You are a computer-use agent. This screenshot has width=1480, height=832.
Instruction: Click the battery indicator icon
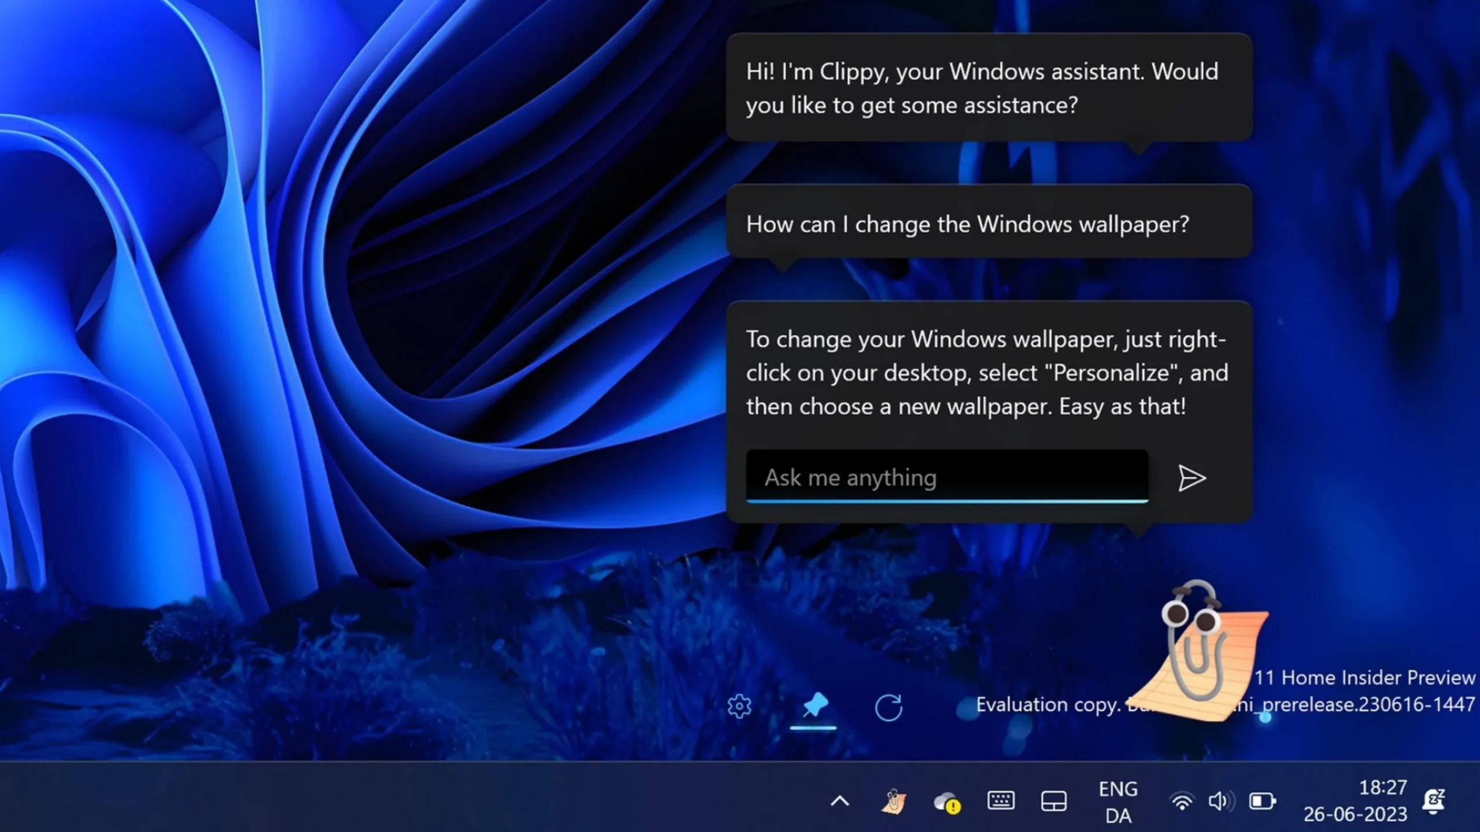(1263, 801)
